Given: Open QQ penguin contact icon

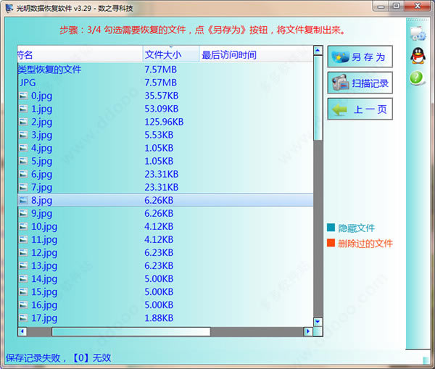Looking at the screenshot, I should pos(418,56).
